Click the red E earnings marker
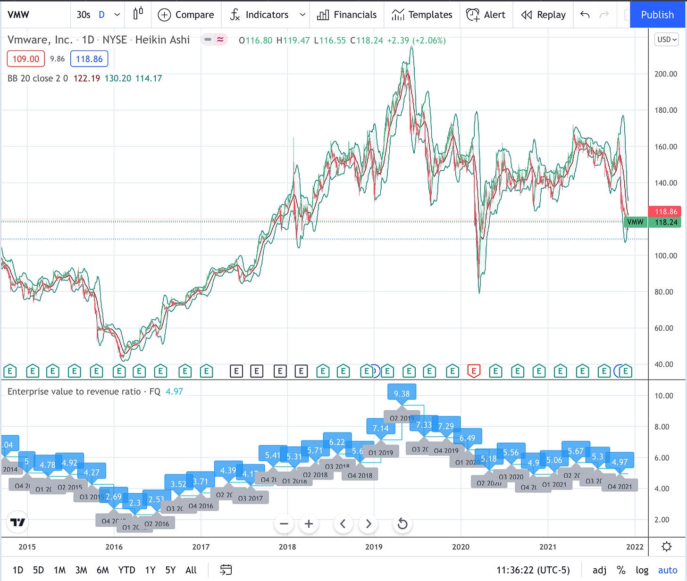 pyautogui.click(x=474, y=371)
